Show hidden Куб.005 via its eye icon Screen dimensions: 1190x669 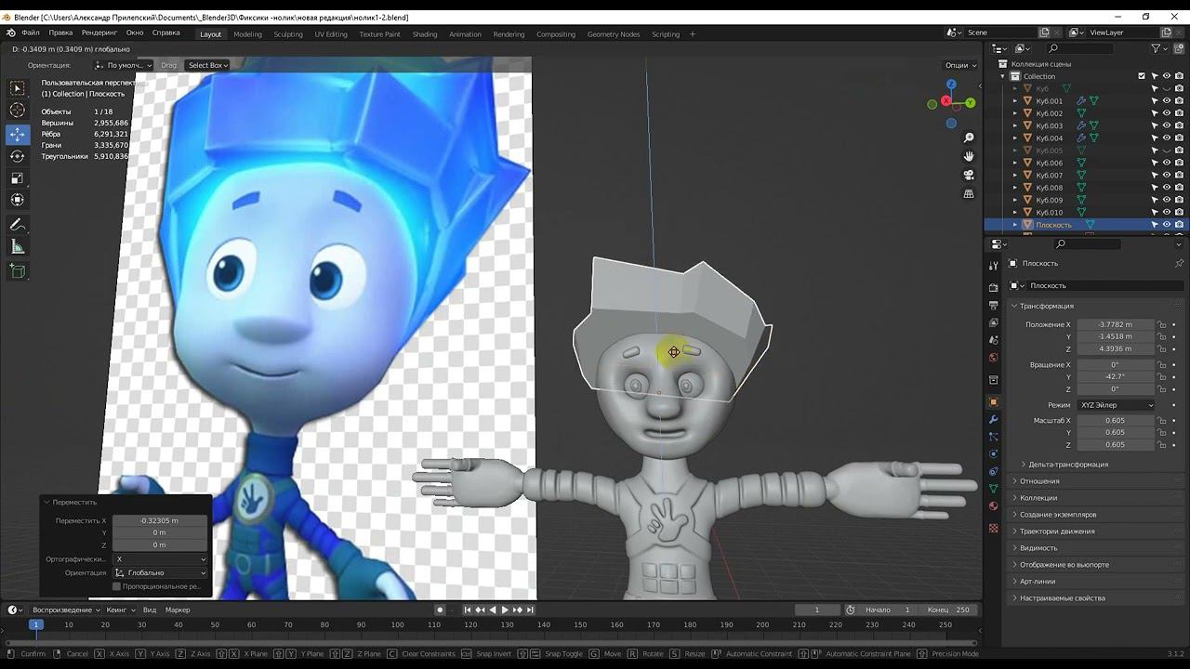coord(1167,151)
